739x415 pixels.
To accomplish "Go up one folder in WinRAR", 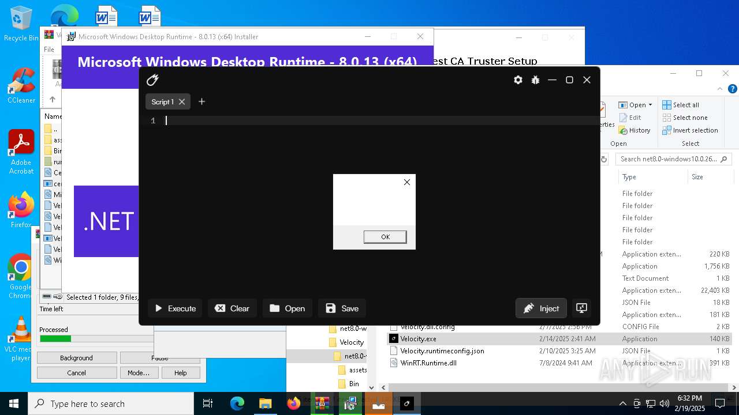I will [52, 99].
